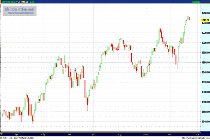Select the 'jún.' marker on time axis
The image size is (210, 140).
coord(69,134)
